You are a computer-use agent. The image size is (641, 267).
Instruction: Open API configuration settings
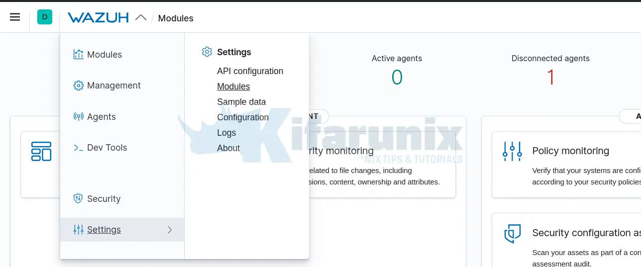(x=250, y=71)
